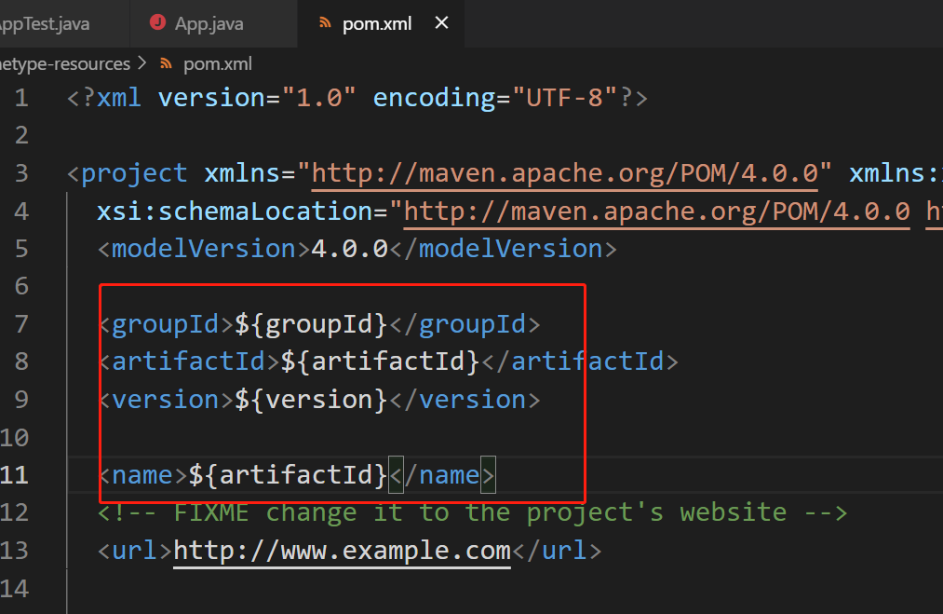Place cursor on modelVersion 4.0.0 value
The height and width of the screenshot is (614, 943).
[349, 249]
